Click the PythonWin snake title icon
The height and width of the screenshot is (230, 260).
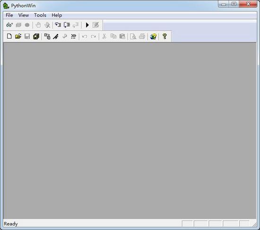point(6,6)
